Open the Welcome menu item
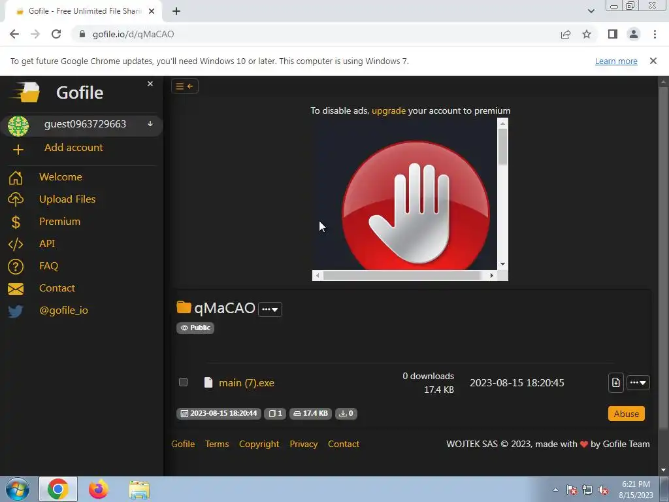The image size is (669, 502). (x=61, y=176)
